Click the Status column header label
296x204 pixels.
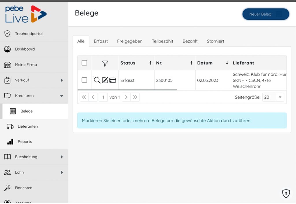(x=128, y=63)
